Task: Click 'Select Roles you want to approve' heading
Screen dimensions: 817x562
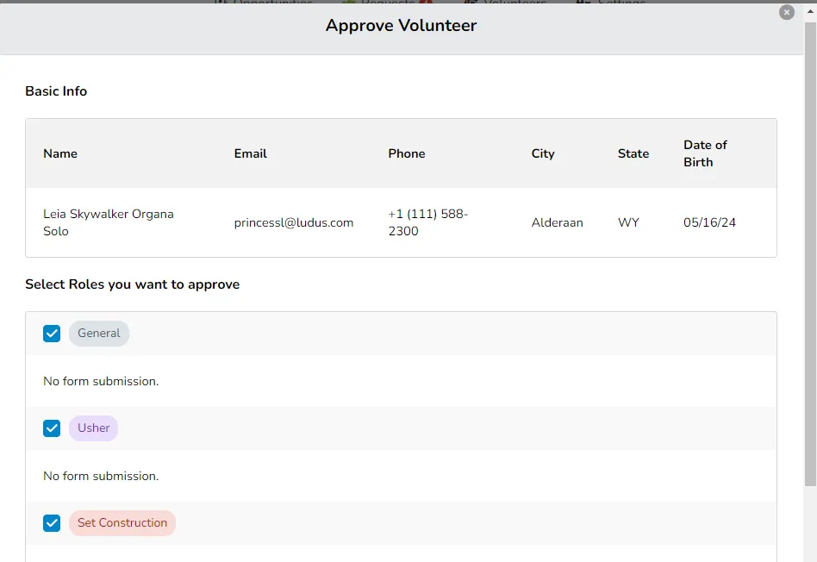Action: coord(133,284)
